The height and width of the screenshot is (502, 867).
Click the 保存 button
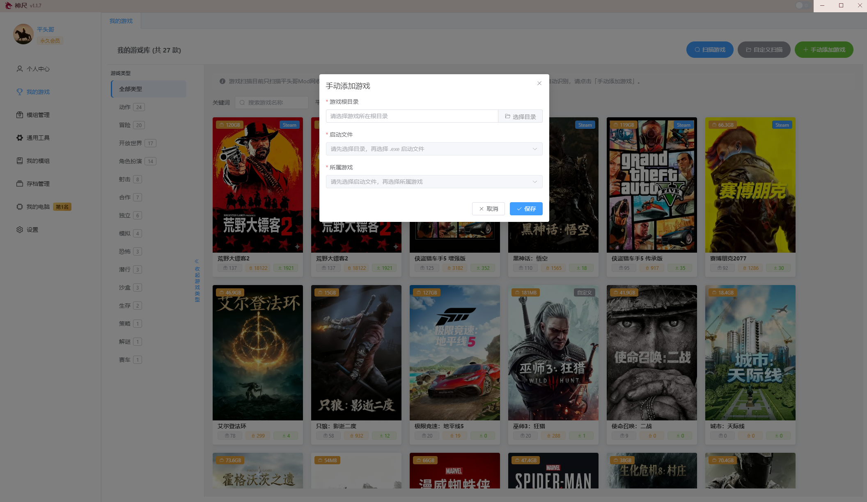pyautogui.click(x=526, y=209)
